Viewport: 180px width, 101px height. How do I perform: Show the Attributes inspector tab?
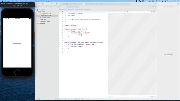click(x=172, y=7)
